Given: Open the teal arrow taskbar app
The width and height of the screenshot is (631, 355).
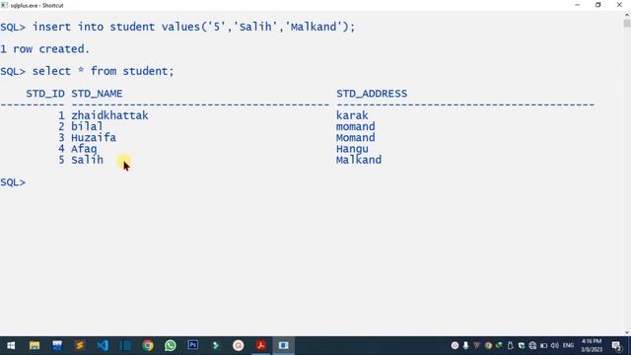Looking at the screenshot, I should pos(216,345).
